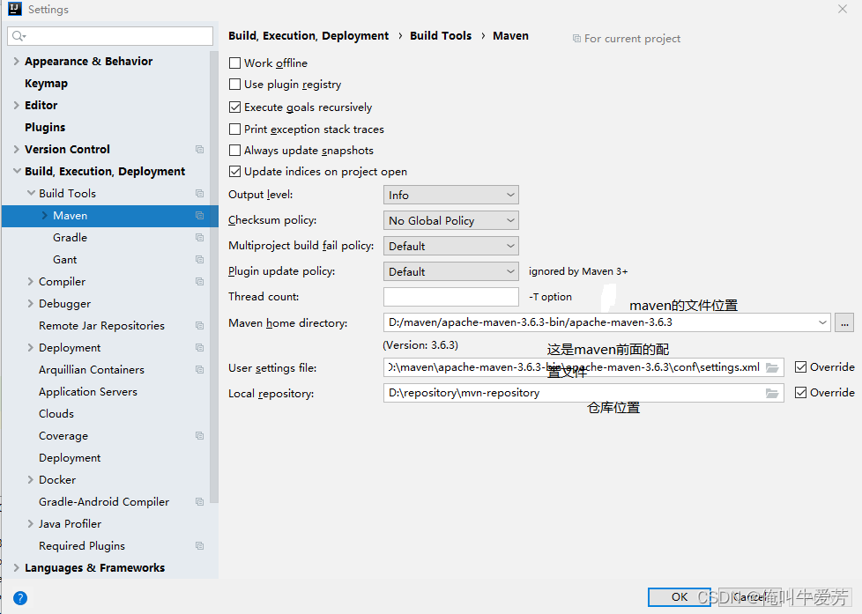
Task: Enable Print exception stack traces
Action: (x=234, y=129)
